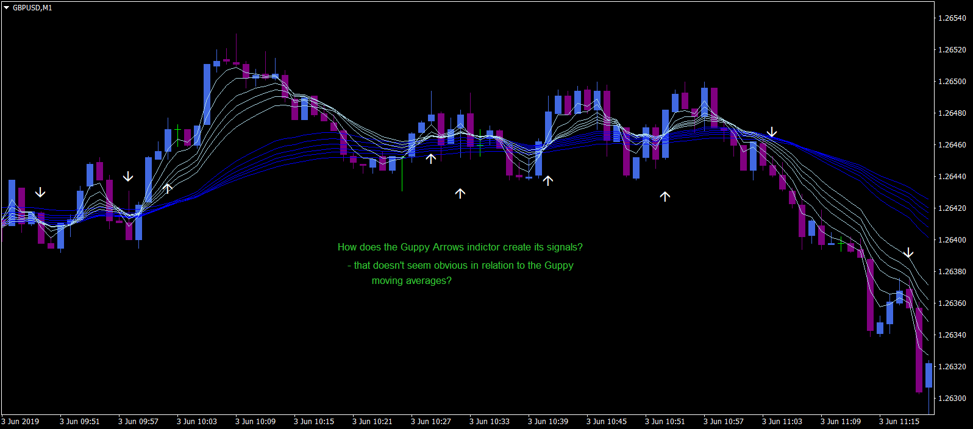Click the up arrow signal near 10:40
Screen dimensions: 973x429
point(548,180)
